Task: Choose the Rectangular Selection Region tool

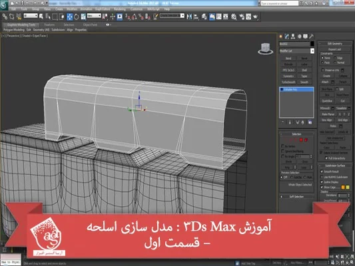Action: click(x=55, y=17)
